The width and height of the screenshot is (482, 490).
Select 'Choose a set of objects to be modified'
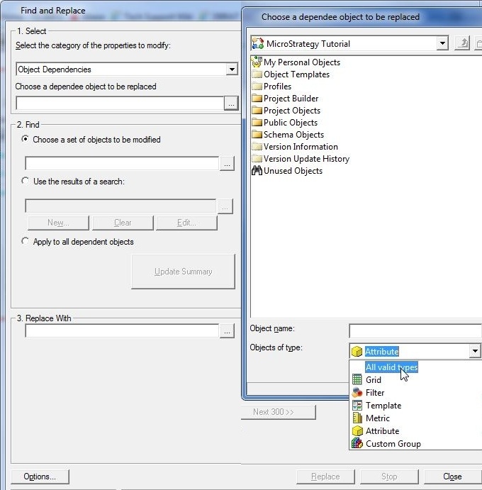tap(26, 140)
